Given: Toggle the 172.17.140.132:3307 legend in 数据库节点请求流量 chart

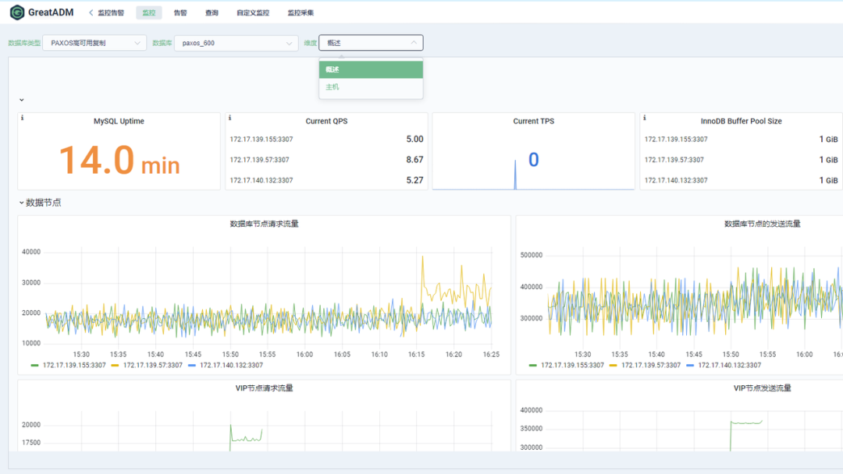Looking at the screenshot, I should (x=231, y=365).
